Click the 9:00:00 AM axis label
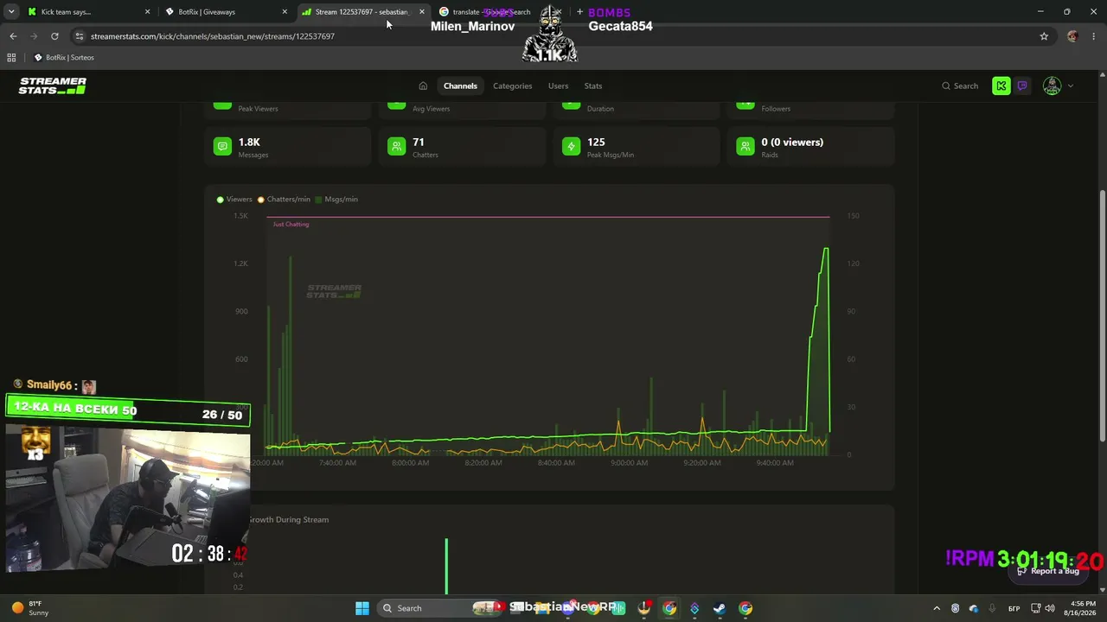This screenshot has width=1107, height=622. pyautogui.click(x=629, y=463)
